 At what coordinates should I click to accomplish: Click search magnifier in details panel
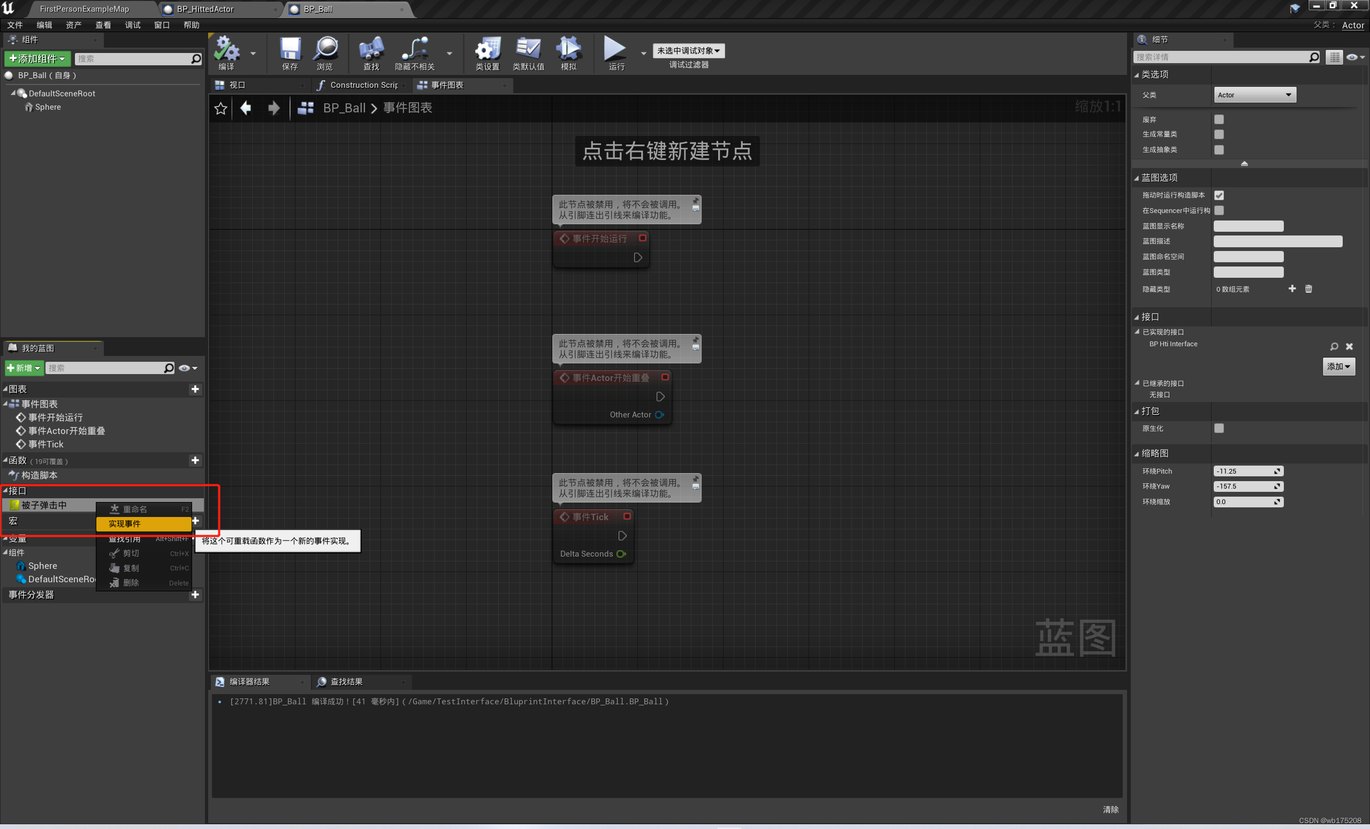pos(1314,57)
